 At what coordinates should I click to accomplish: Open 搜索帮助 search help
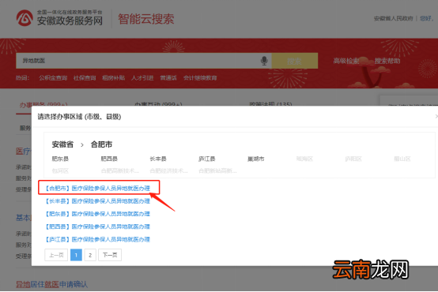point(387,61)
